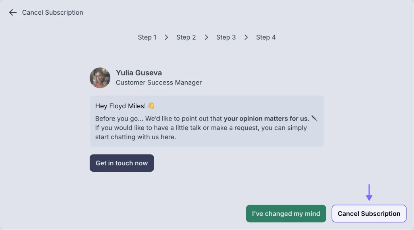
Task: Click the green I've changed my mind button
Action: click(x=286, y=214)
